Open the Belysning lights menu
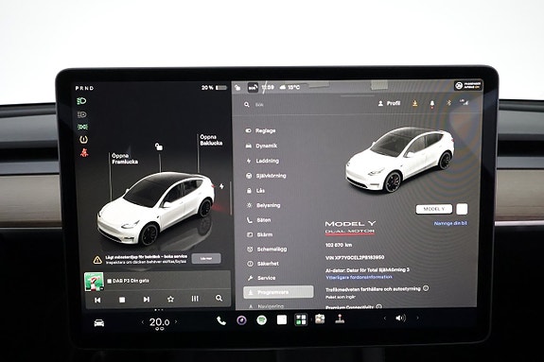 pos(263,205)
